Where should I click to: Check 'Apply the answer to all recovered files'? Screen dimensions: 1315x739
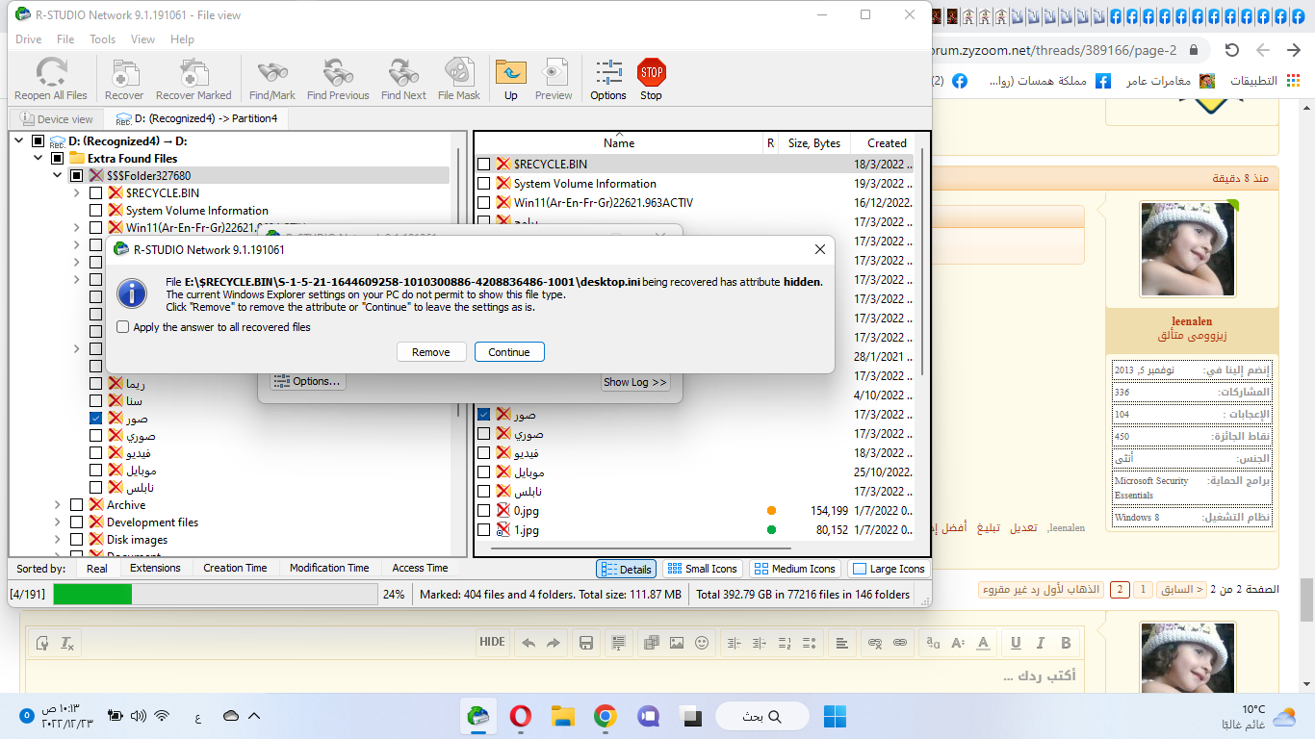(x=122, y=327)
